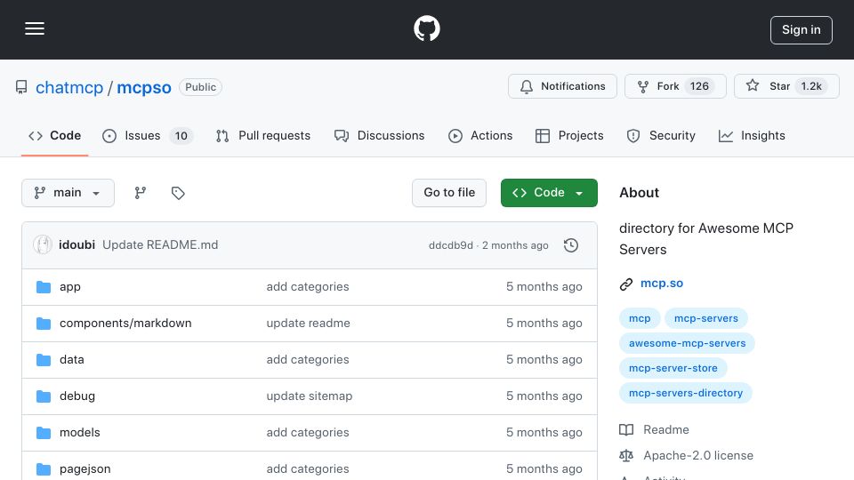
Task: Click the Notifications bell button
Action: click(562, 86)
